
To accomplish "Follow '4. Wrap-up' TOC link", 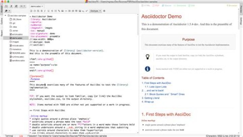I will tap(148, 102).
